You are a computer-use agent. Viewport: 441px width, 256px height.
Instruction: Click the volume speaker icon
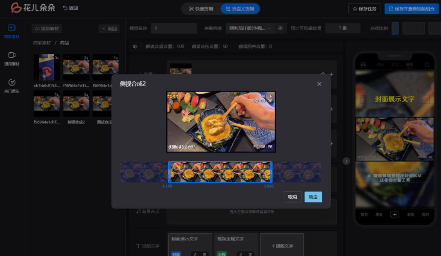coord(135,47)
